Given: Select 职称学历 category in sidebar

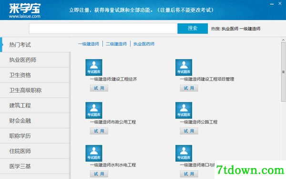Looking at the screenshot, I should click(x=35, y=136).
